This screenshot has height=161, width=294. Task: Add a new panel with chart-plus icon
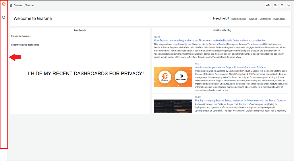tap(268, 5)
